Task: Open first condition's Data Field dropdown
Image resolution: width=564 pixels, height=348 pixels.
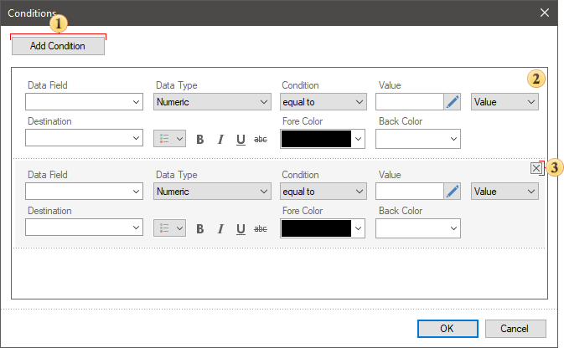Action: point(84,102)
